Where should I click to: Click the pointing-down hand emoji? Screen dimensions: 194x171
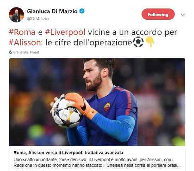click(x=150, y=42)
